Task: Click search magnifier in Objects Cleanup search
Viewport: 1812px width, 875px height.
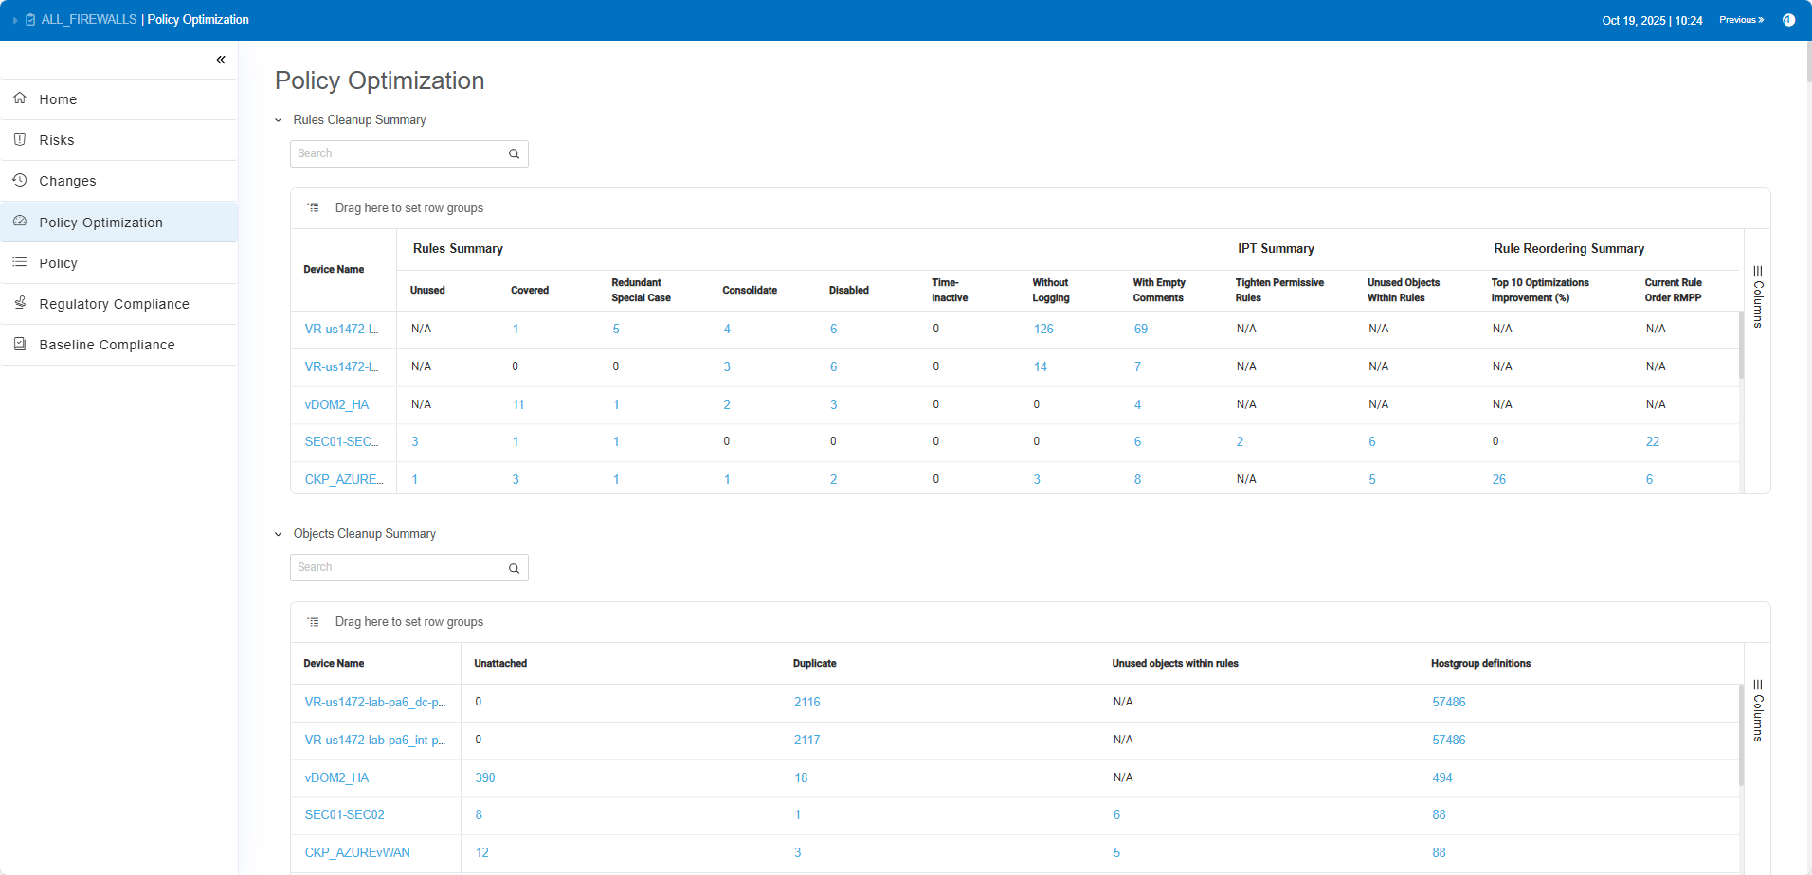Action: [x=514, y=567]
